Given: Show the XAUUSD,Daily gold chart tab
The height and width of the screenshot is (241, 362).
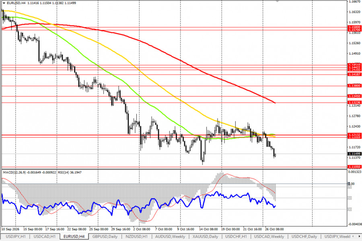Looking at the screenshot, I should pos(206,237).
